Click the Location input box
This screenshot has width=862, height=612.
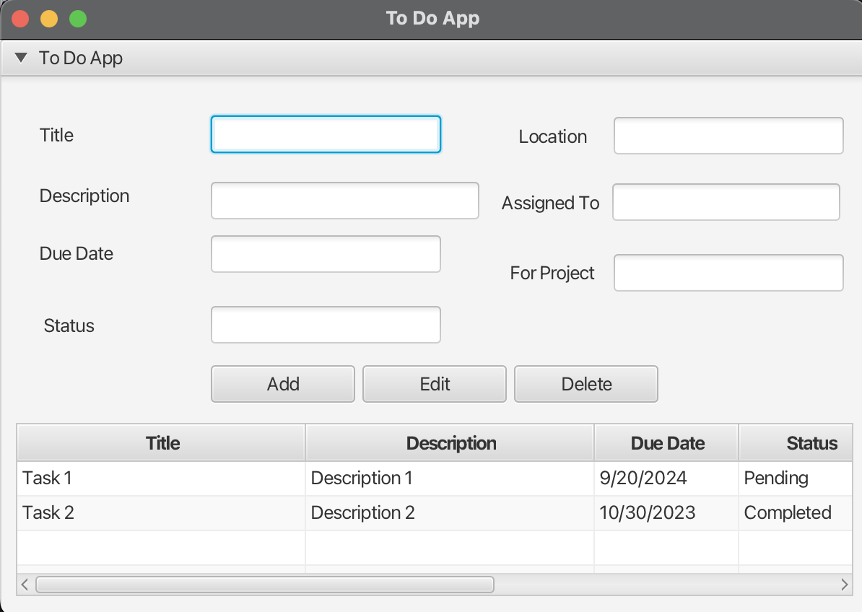[x=728, y=136]
